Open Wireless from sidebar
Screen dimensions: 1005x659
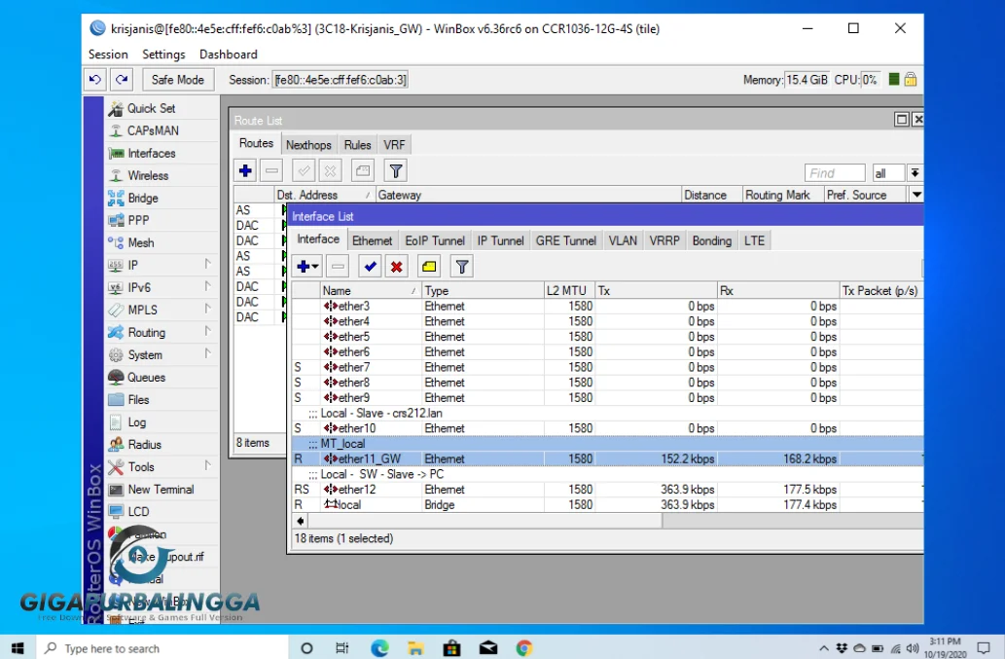pyautogui.click(x=148, y=175)
